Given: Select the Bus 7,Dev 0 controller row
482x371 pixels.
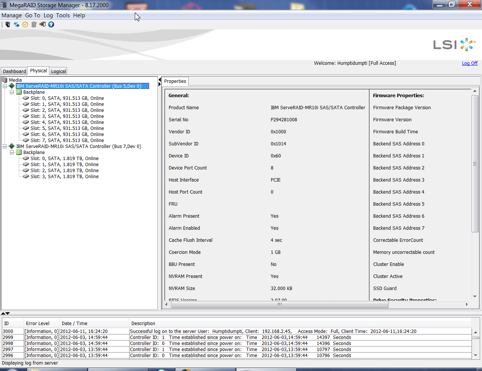Looking at the screenshot, I should coord(79,146).
